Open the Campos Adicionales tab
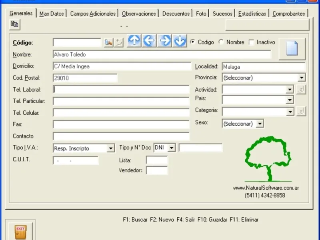Screen dimensions: 320x240 click(x=93, y=14)
